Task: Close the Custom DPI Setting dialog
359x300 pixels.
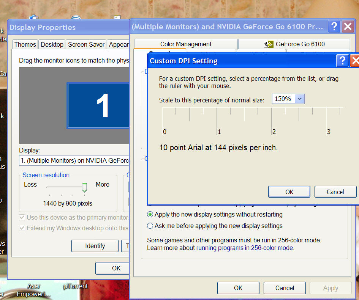Action: 355,61
